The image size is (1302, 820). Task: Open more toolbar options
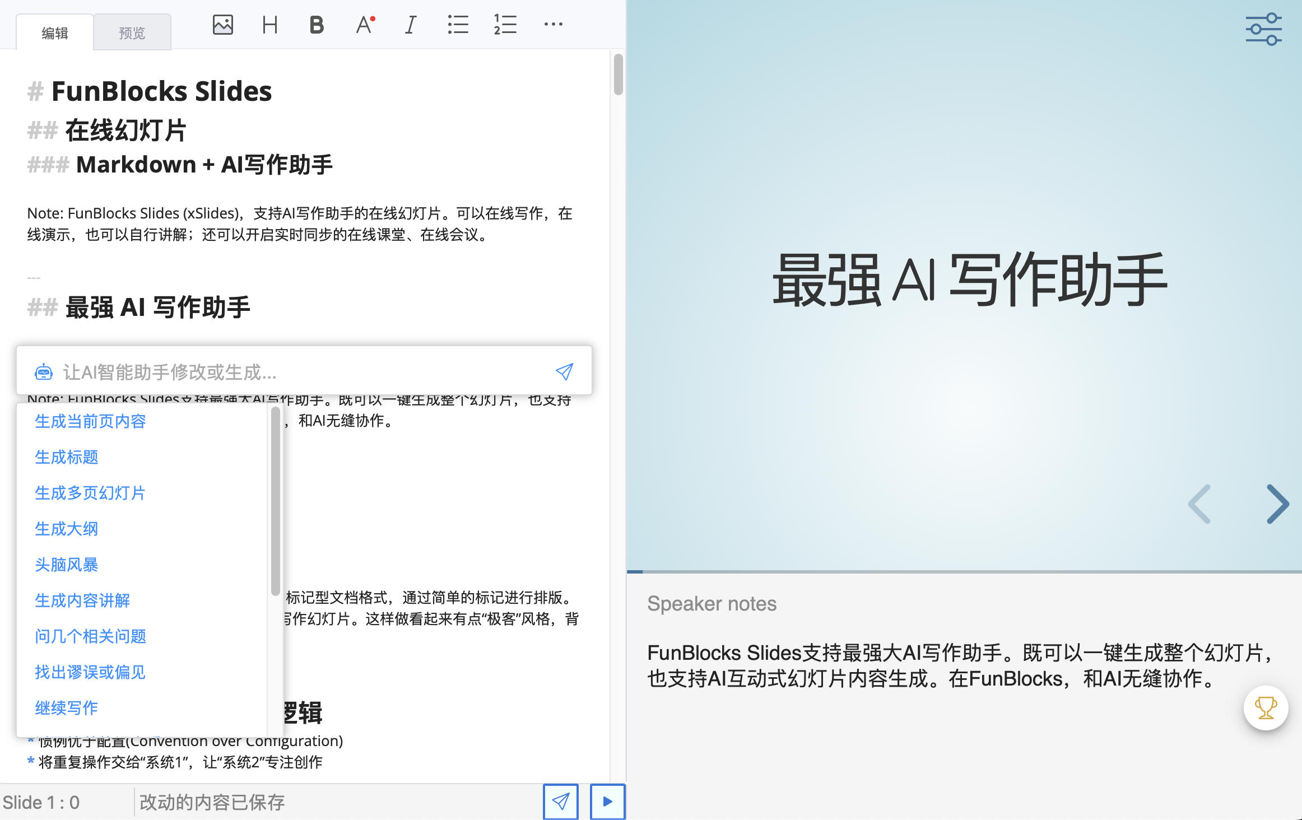point(553,24)
